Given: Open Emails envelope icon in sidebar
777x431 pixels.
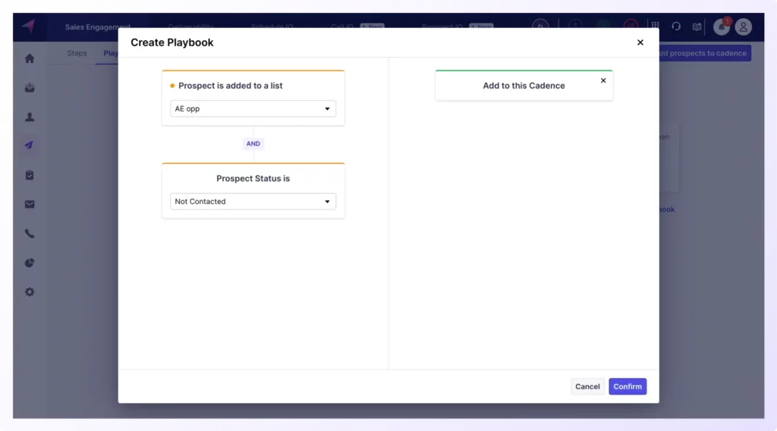Looking at the screenshot, I should (30, 204).
